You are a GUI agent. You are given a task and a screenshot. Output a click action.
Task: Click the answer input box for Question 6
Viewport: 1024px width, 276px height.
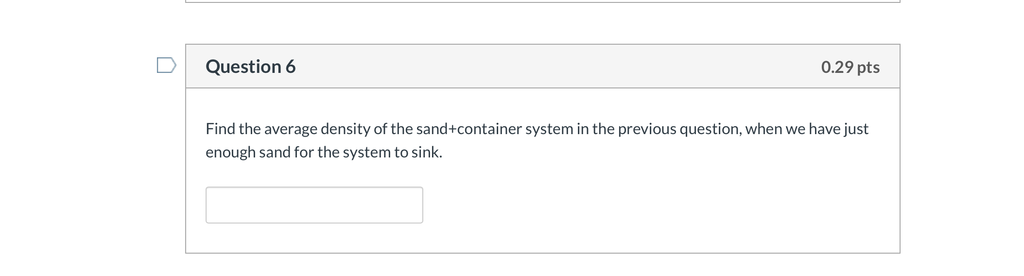click(x=314, y=205)
